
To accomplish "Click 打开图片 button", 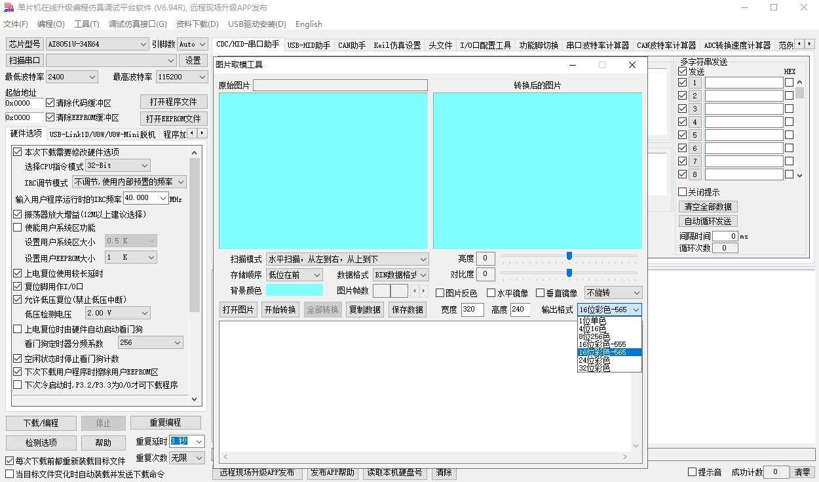I will coord(238,310).
